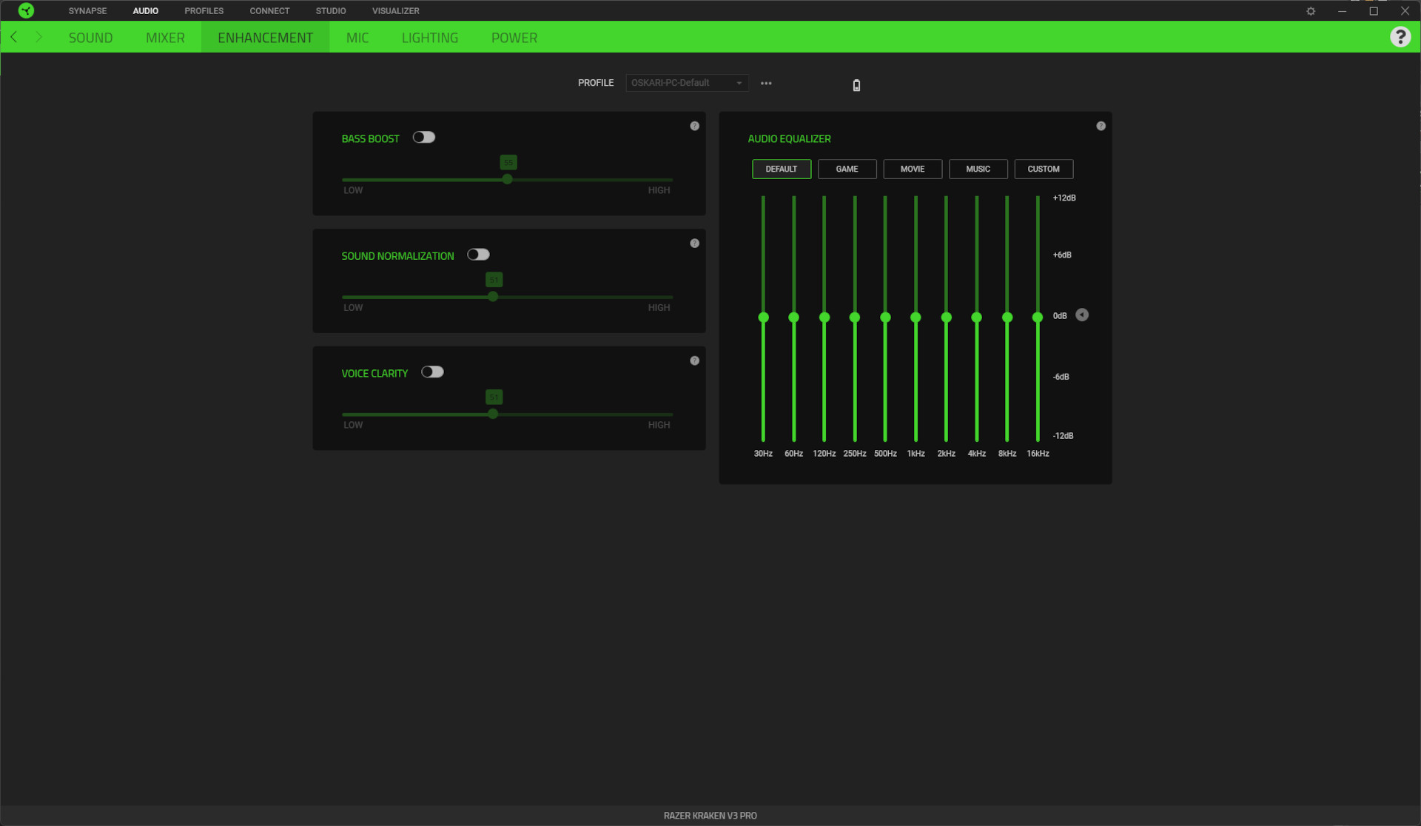Open the Bass Boost info tooltip icon
Image resolution: width=1421 pixels, height=826 pixels.
tap(694, 126)
